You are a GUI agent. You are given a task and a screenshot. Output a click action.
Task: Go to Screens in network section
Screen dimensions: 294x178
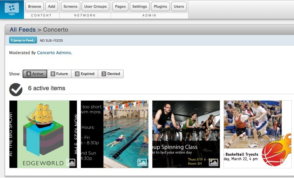point(70,6)
